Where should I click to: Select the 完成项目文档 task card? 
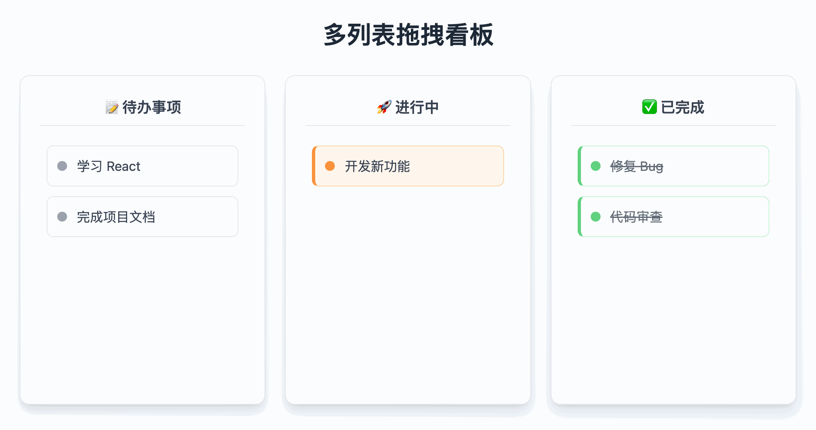(x=142, y=217)
